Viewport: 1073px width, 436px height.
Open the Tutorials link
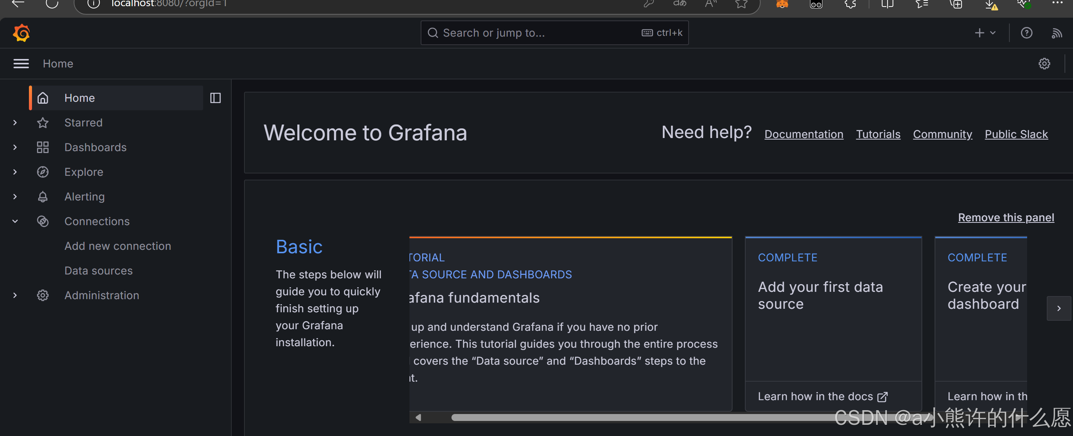click(878, 134)
